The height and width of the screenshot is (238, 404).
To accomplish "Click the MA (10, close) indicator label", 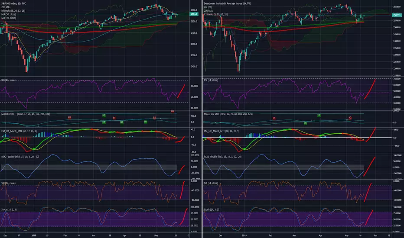I will pyautogui.click(x=9, y=18).
